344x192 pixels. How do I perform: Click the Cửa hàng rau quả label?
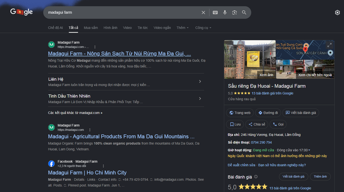[242, 99]
